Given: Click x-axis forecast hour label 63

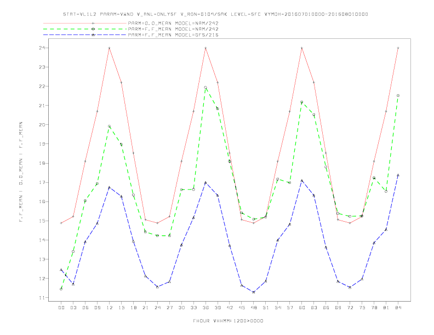Looking at the screenshot, I should pyautogui.click(x=314, y=308).
